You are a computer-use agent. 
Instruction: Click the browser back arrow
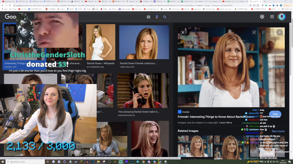click(x=2, y=5)
